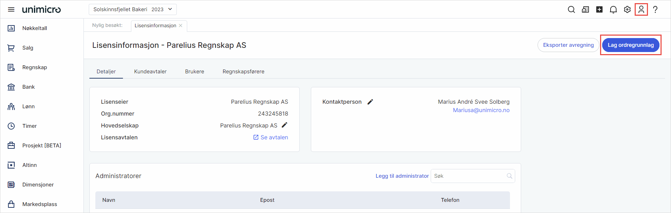The image size is (671, 213).
Task: Open the Se avtalen link
Action: [x=271, y=137]
